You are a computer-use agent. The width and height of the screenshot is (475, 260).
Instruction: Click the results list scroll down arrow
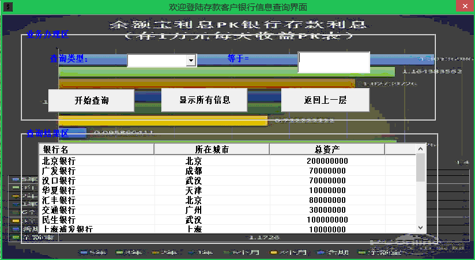click(420, 228)
